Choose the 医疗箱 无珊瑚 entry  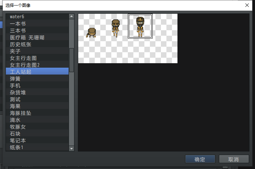click(x=37, y=37)
